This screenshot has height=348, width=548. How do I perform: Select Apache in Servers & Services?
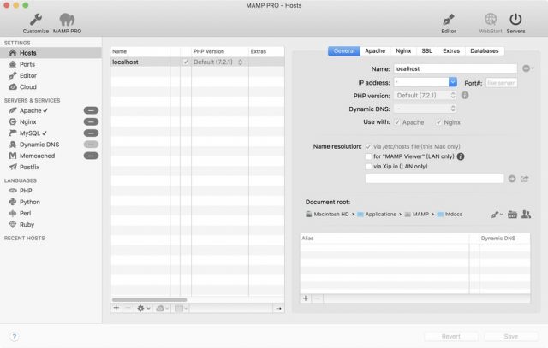(x=30, y=110)
